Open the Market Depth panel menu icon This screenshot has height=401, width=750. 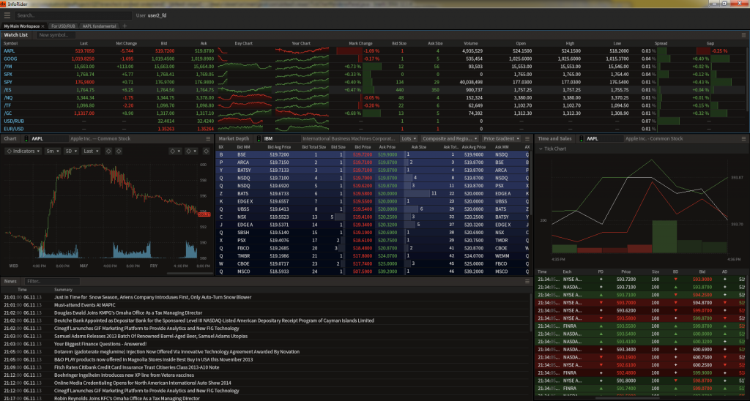(x=527, y=138)
